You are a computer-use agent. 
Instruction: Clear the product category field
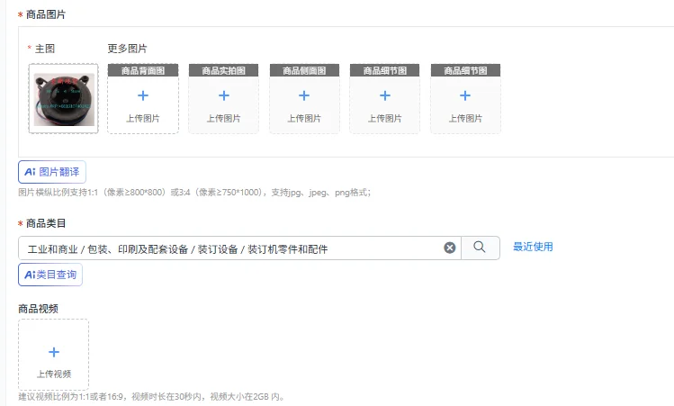pos(450,248)
